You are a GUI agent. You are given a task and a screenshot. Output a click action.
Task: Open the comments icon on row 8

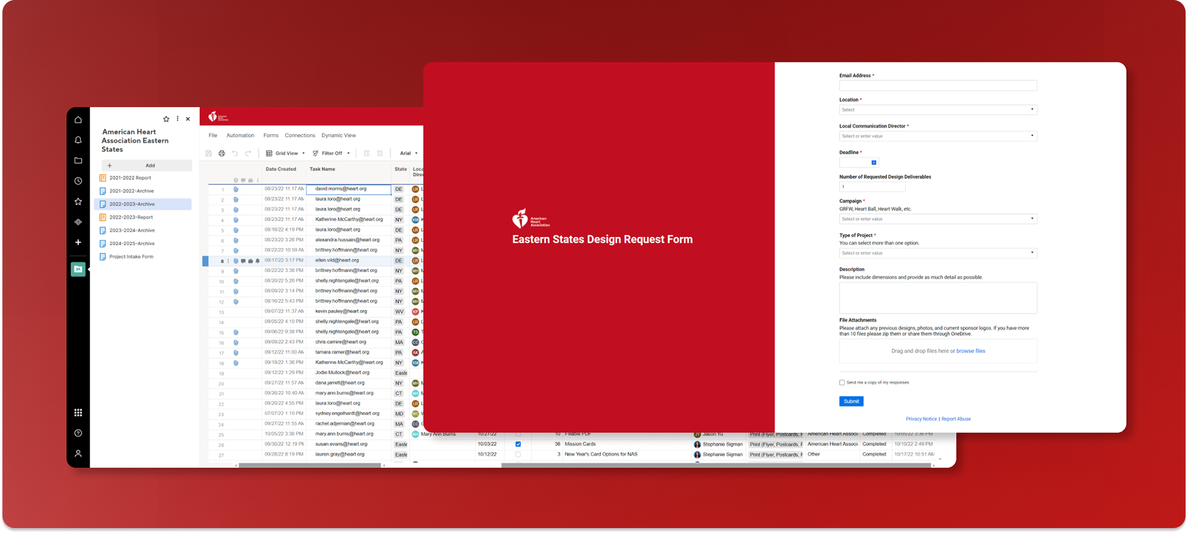click(243, 261)
